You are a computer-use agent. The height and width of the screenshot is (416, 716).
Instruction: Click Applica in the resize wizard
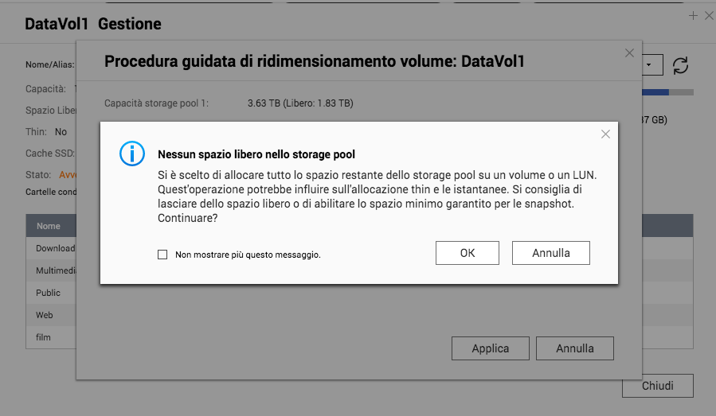pos(491,348)
